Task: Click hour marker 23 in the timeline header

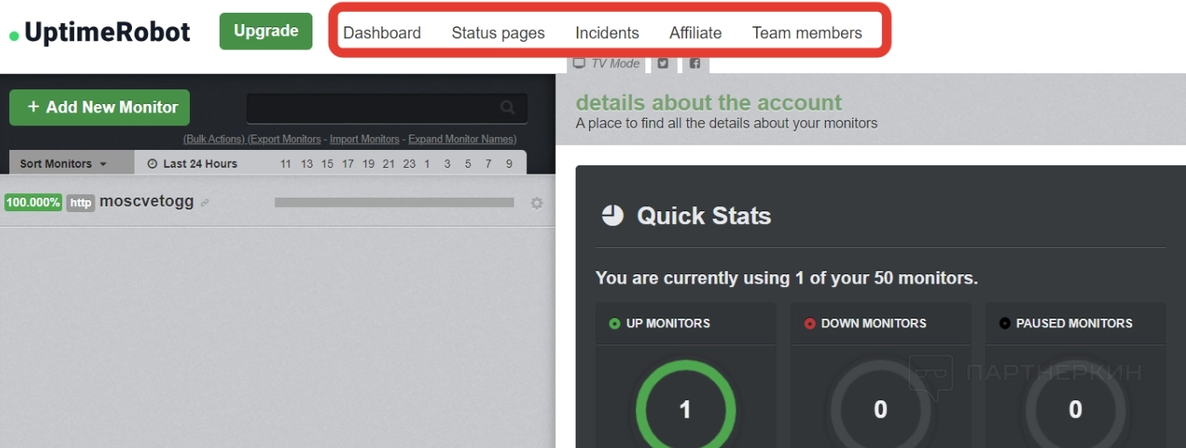Action: [409, 164]
